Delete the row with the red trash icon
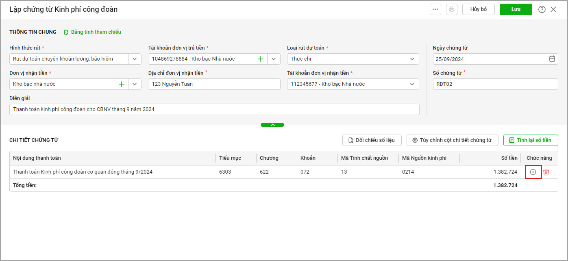Viewport: 568px width, 261px height. (546, 172)
